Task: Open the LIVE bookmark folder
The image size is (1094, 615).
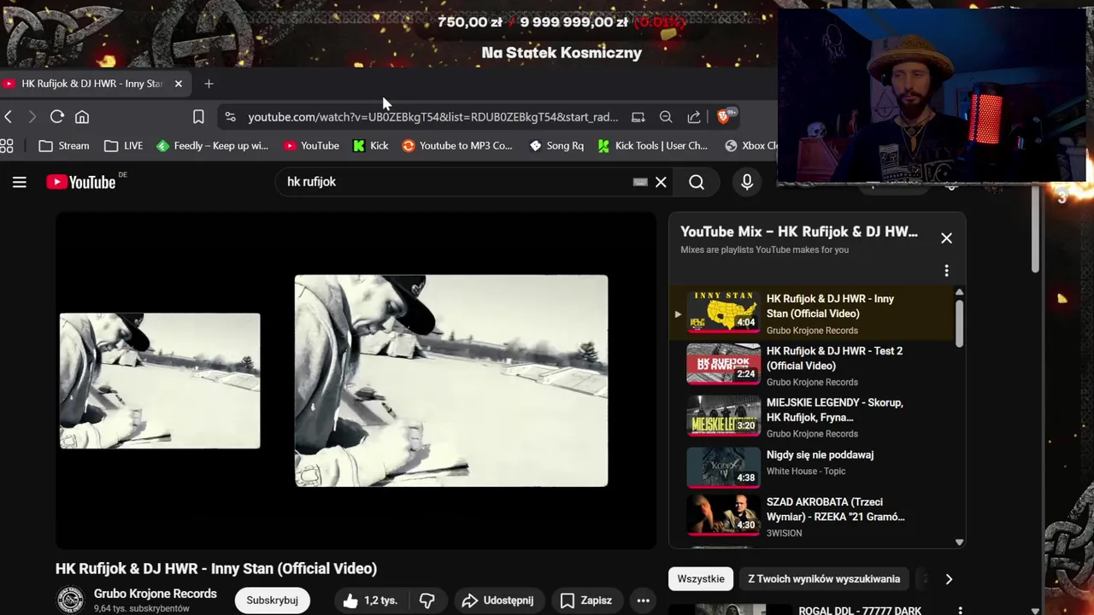Action: pos(124,146)
